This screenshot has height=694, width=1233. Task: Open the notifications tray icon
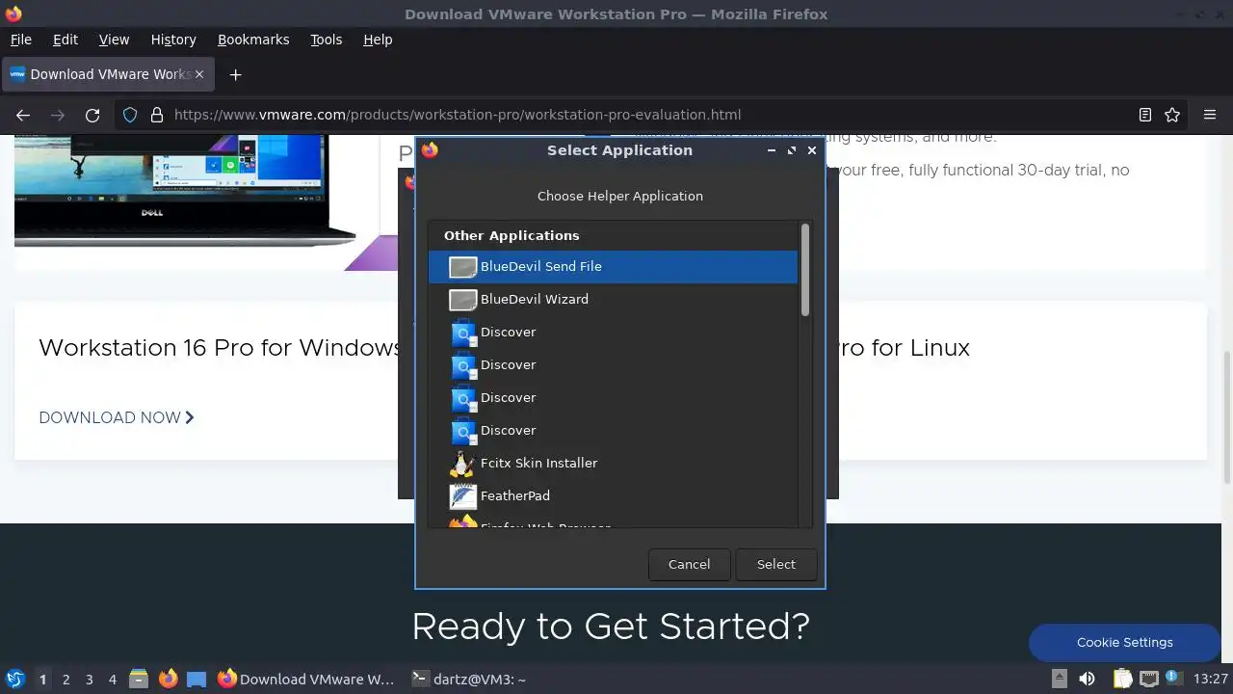tap(1172, 680)
